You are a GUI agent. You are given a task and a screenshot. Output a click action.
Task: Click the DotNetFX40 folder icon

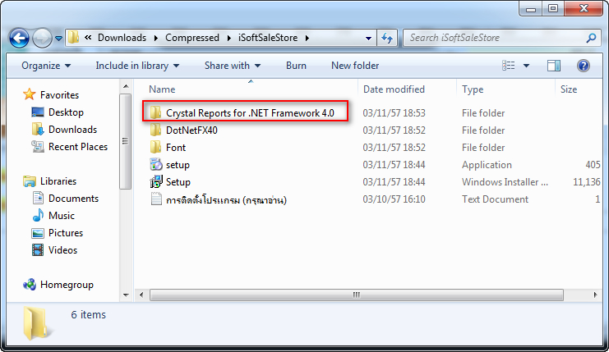(x=156, y=130)
